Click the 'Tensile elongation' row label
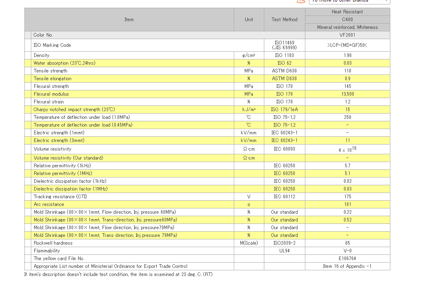431x287 pixels. (x=52, y=79)
